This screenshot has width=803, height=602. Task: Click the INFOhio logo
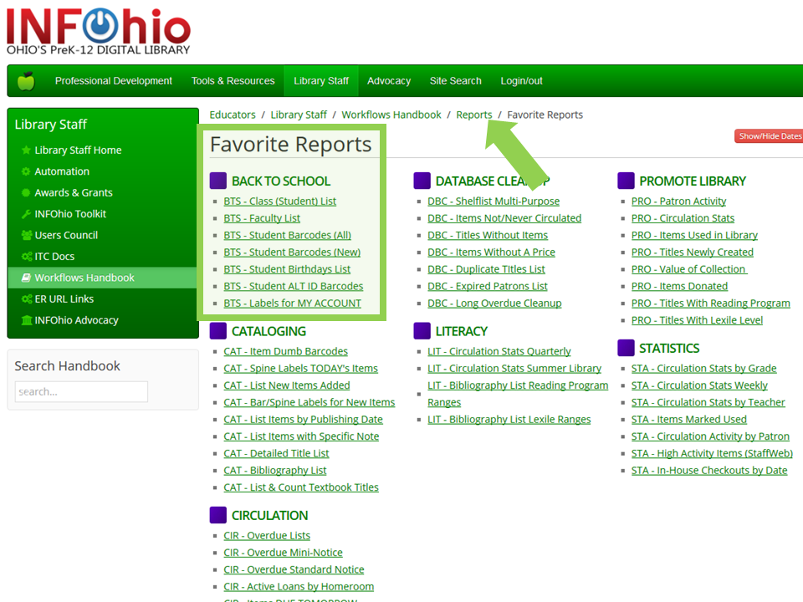99,31
